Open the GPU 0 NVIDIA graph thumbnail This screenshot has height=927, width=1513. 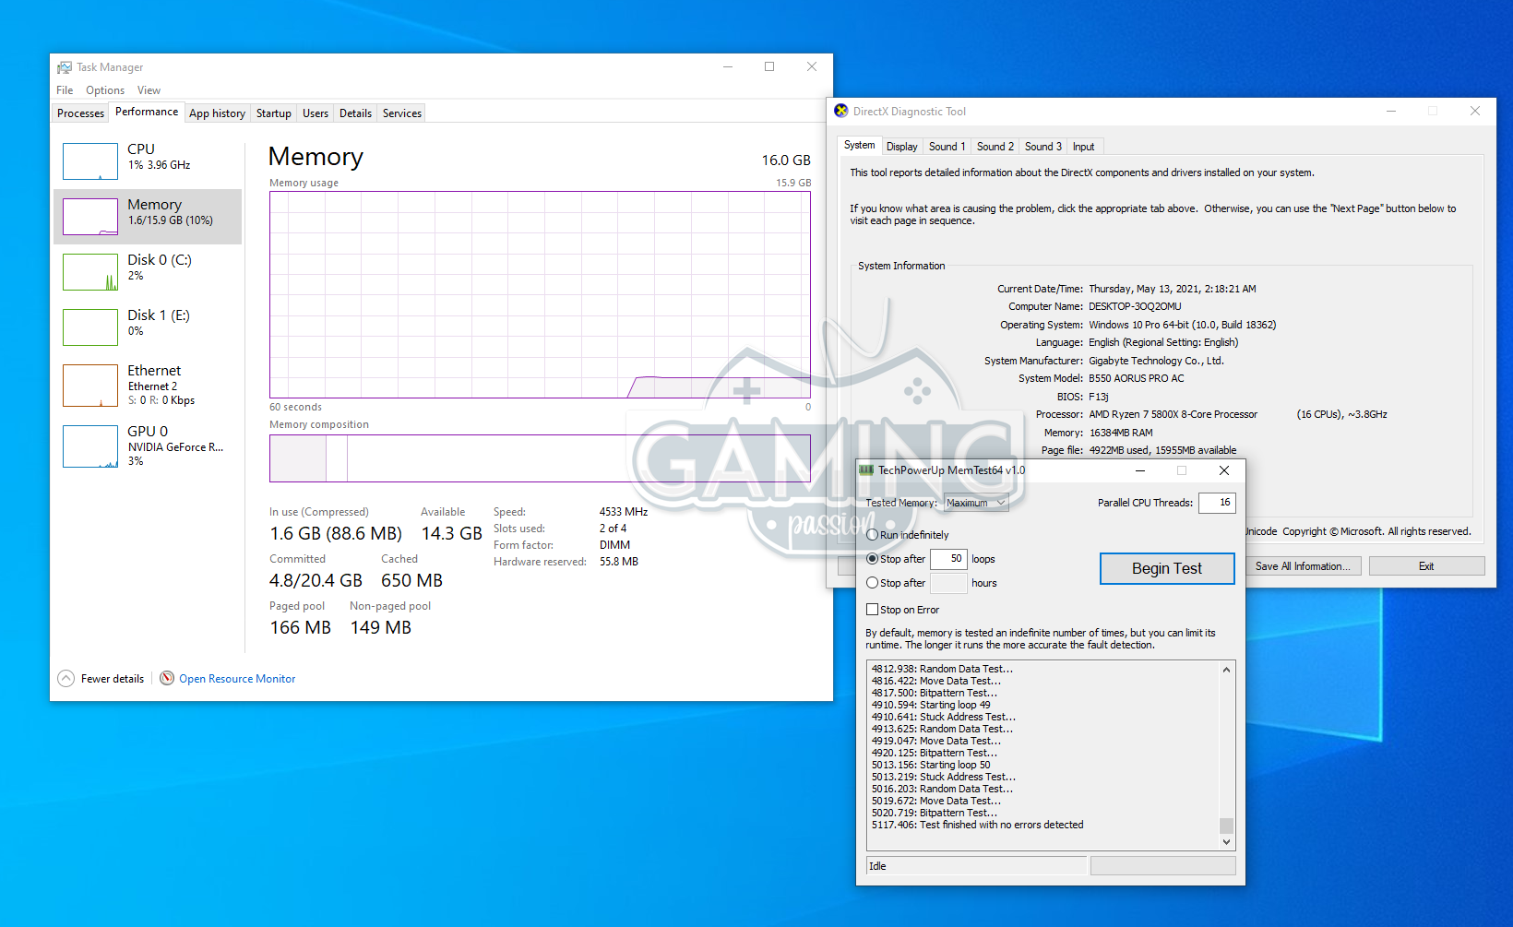tap(90, 446)
